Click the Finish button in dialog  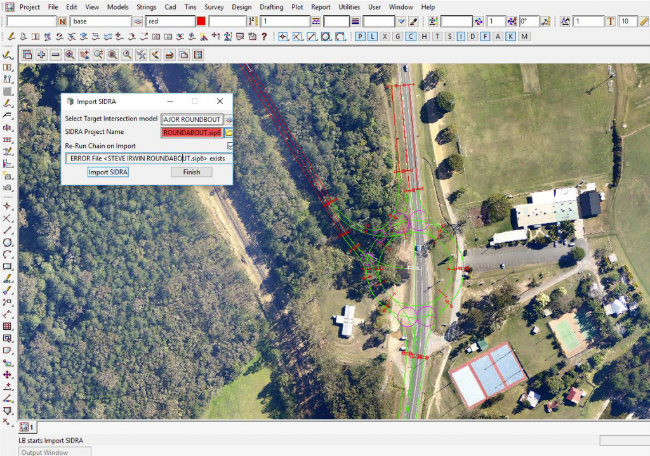point(191,172)
